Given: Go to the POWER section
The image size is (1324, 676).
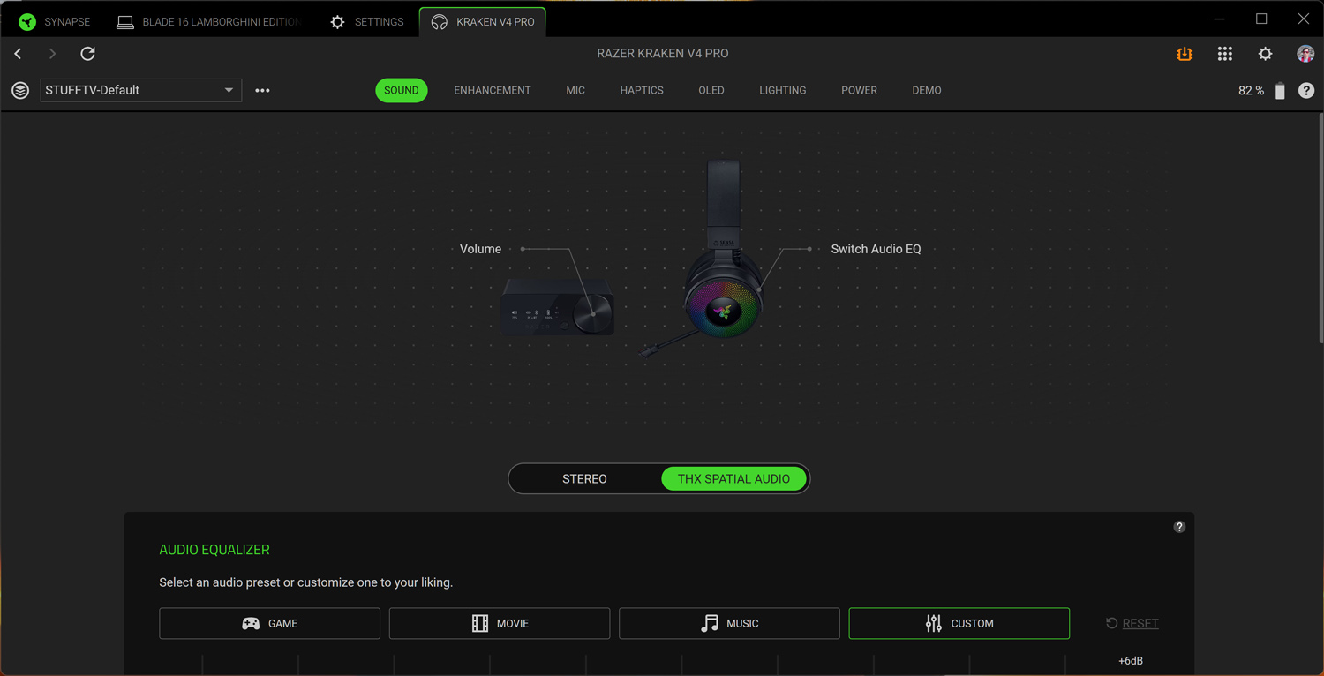Looking at the screenshot, I should (859, 90).
